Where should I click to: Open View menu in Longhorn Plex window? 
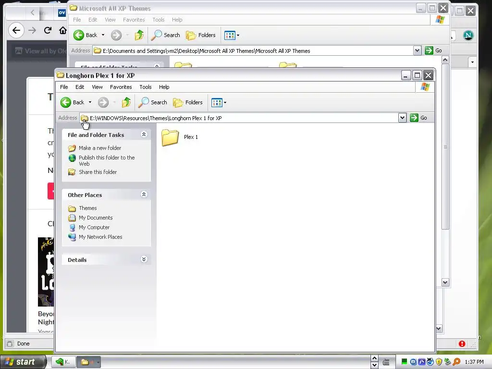[x=97, y=87]
